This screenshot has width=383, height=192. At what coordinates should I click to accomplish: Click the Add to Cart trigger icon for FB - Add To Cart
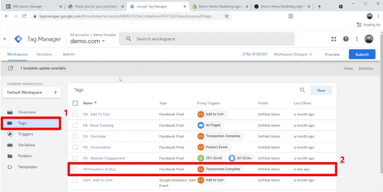(x=201, y=114)
